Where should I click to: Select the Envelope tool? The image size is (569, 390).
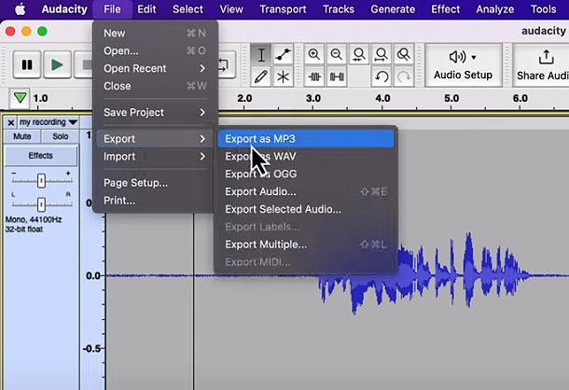click(283, 55)
